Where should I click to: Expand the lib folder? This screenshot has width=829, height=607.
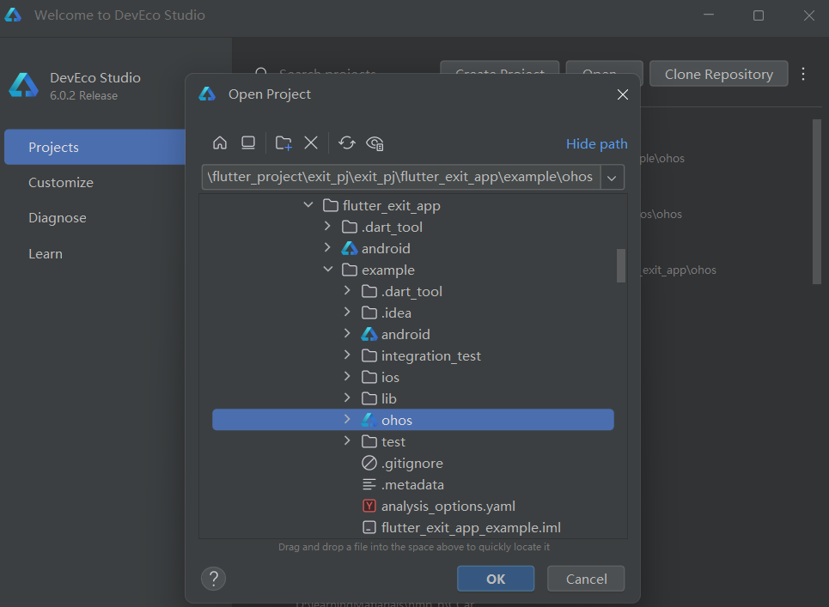[347, 398]
